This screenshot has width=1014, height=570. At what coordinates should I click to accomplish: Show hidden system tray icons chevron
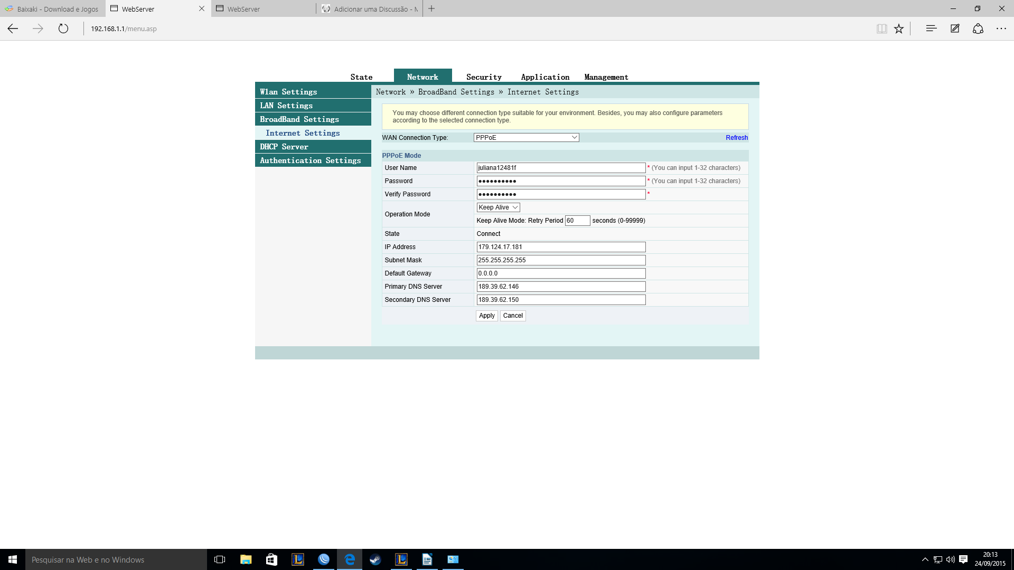925,559
